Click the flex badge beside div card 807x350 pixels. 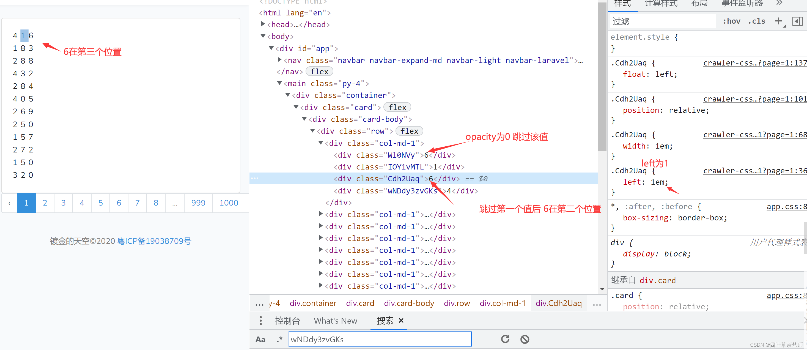point(397,107)
